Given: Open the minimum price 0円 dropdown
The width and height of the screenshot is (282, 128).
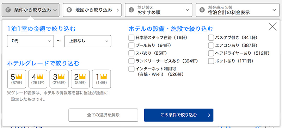Looking at the screenshot, I should [x=30, y=41].
